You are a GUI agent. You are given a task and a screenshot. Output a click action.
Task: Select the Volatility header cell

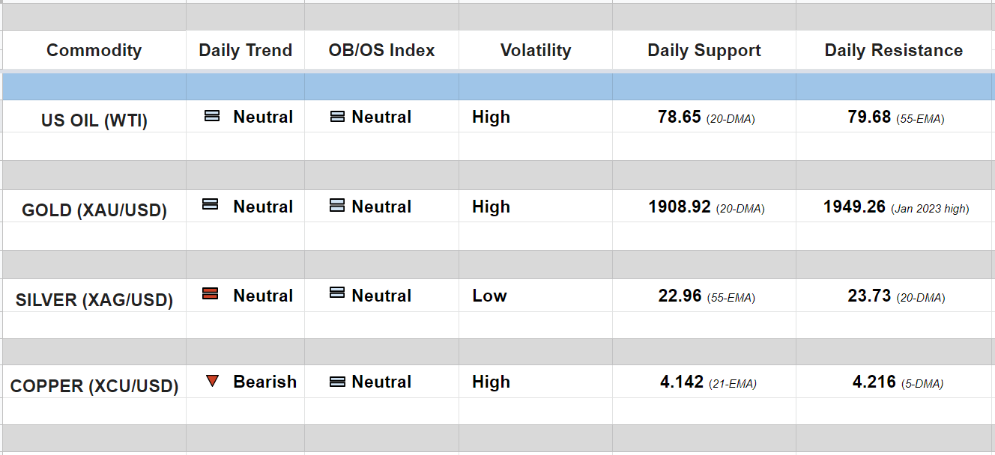click(535, 50)
